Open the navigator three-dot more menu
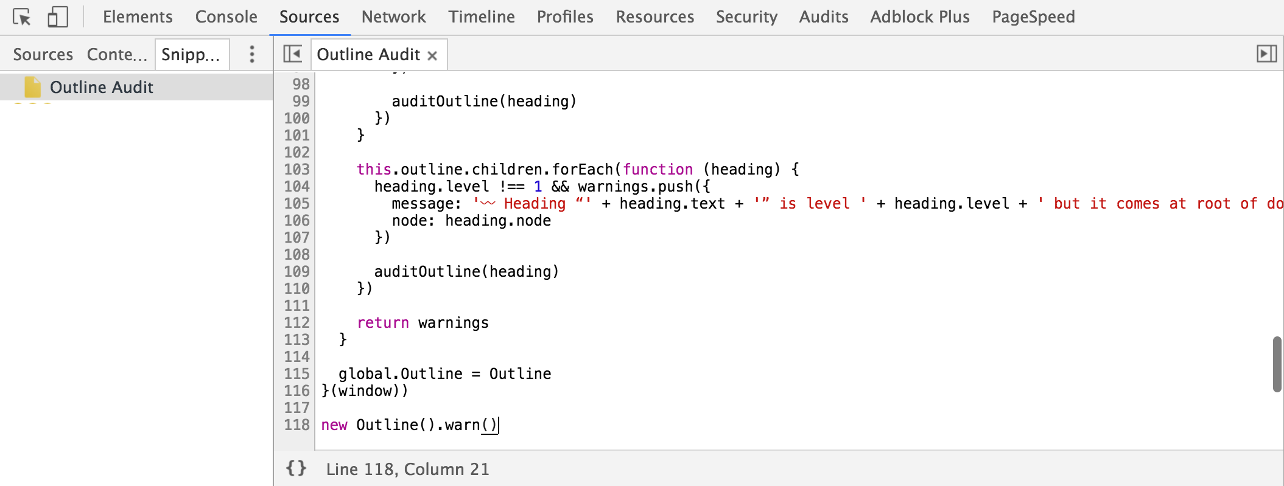Screen dimensions: 1284x486 tap(252, 55)
